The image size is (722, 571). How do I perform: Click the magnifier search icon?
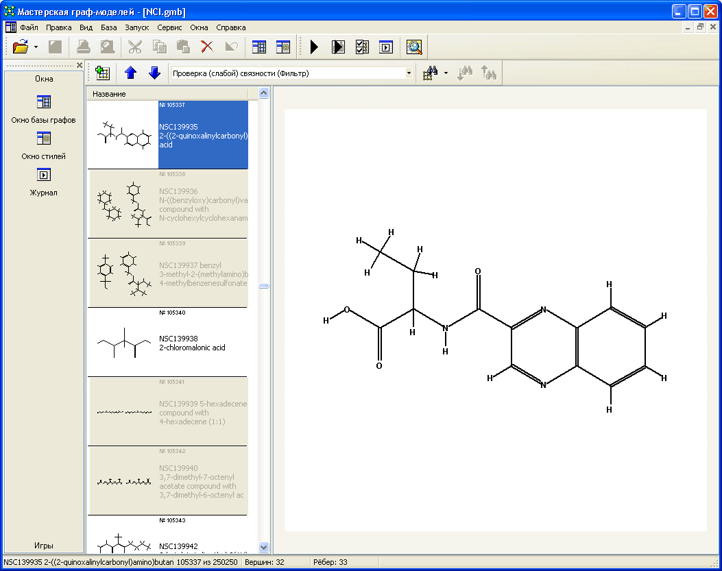[x=414, y=47]
